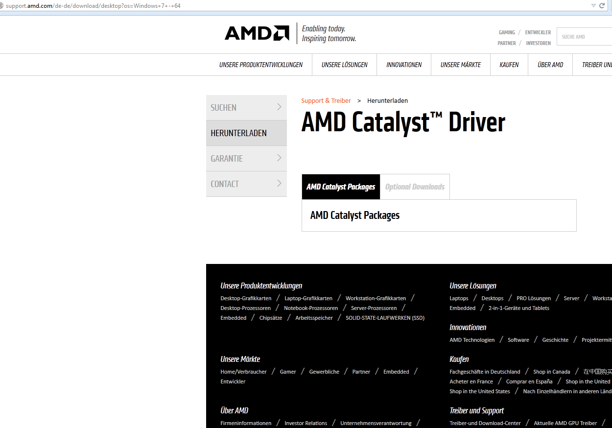Focus the SUCHE AMD search field
Screen dimensions: 612x428
pos(584,37)
